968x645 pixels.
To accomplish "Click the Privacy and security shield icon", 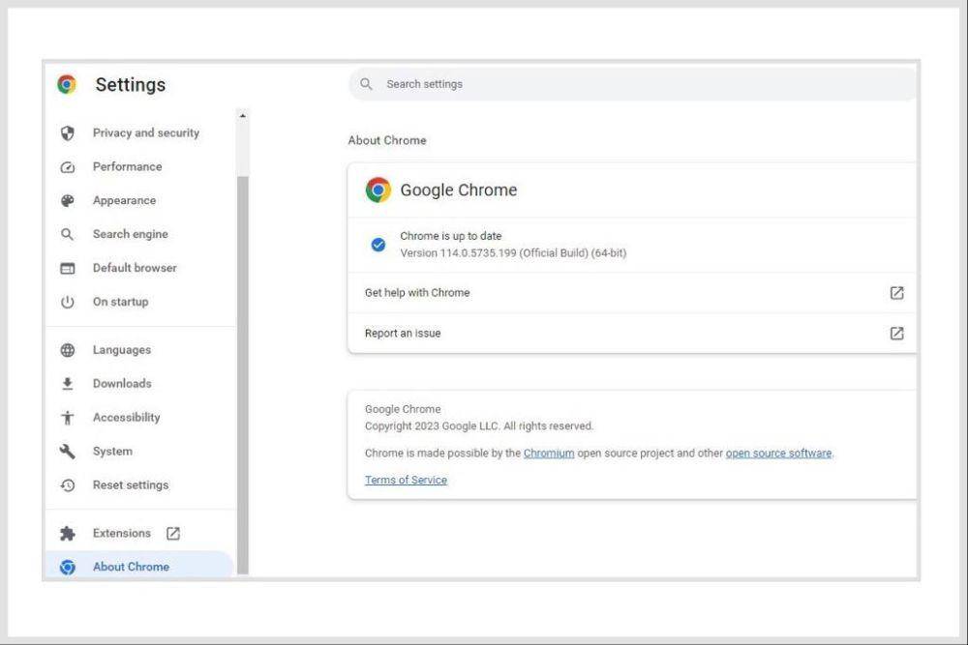I will (x=68, y=133).
